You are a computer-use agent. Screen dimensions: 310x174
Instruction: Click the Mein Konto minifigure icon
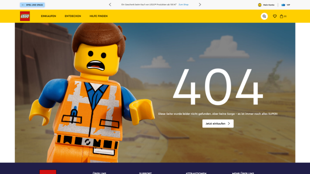pos(259,5)
